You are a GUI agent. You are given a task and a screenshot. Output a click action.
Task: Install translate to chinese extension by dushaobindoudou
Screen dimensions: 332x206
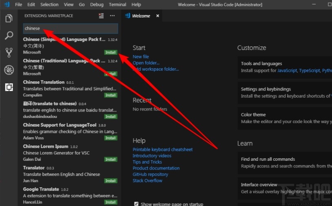[x=111, y=116]
